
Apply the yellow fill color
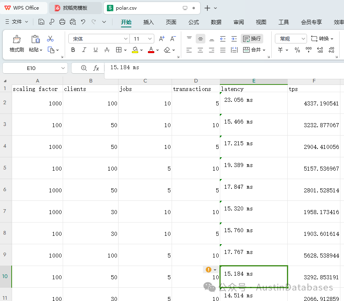coord(135,50)
